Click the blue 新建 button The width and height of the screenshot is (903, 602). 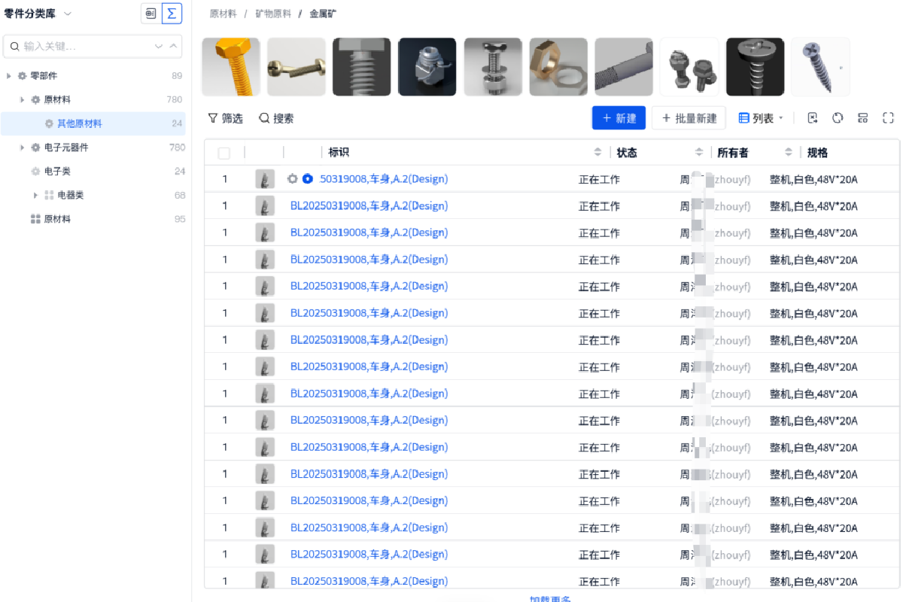pyautogui.click(x=619, y=118)
